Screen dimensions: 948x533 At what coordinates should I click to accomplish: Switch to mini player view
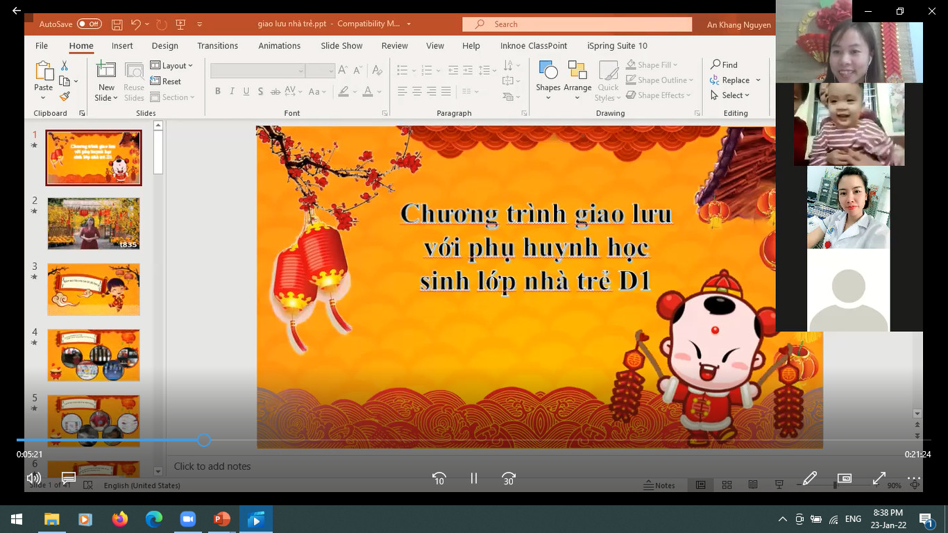(845, 478)
